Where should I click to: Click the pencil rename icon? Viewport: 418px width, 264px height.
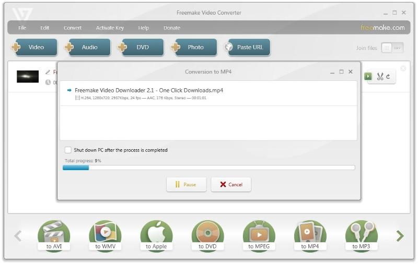tap(48, 72)
